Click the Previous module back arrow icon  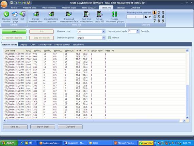[6, 14]
